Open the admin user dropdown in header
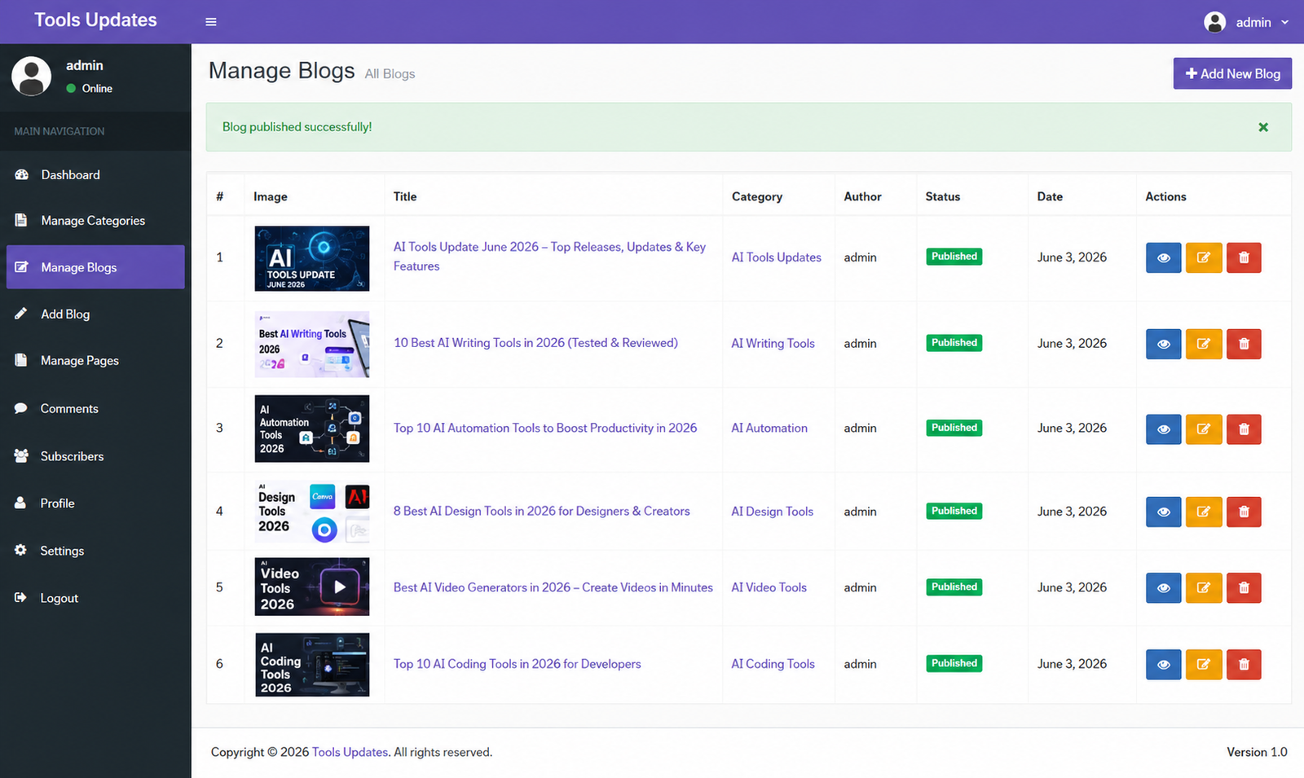Screen dimensions: 1304x778 click(x=1246, y=22)
